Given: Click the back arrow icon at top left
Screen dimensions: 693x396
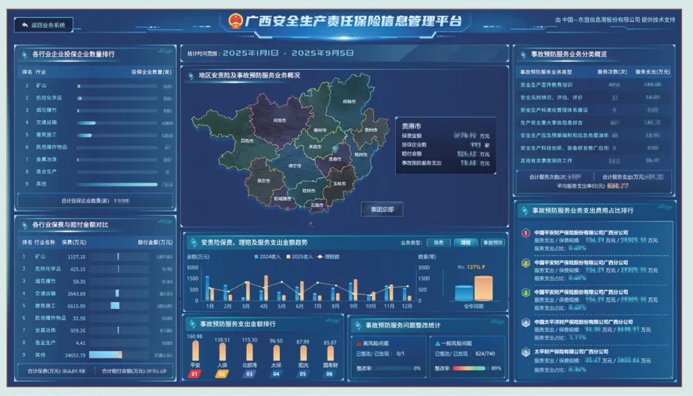Looking at the screenshot, I should 24,26.
